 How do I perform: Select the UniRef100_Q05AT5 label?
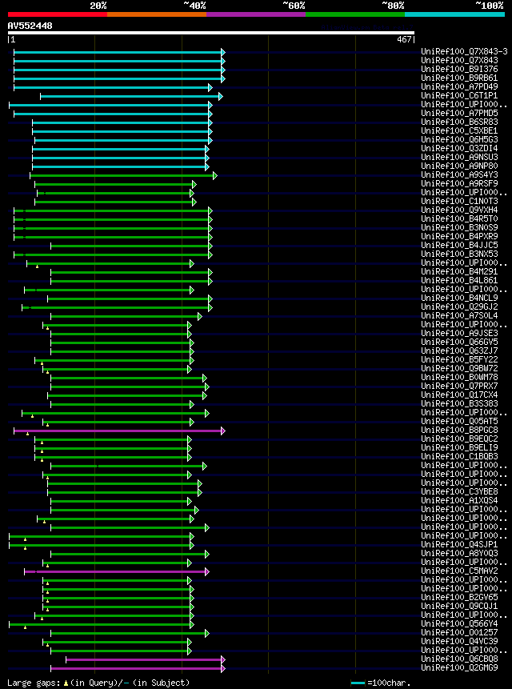(x=460, y=421)
